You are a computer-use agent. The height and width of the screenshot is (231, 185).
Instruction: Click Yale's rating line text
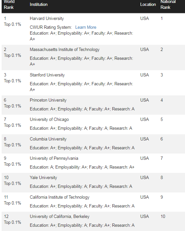tap(81, 187)
